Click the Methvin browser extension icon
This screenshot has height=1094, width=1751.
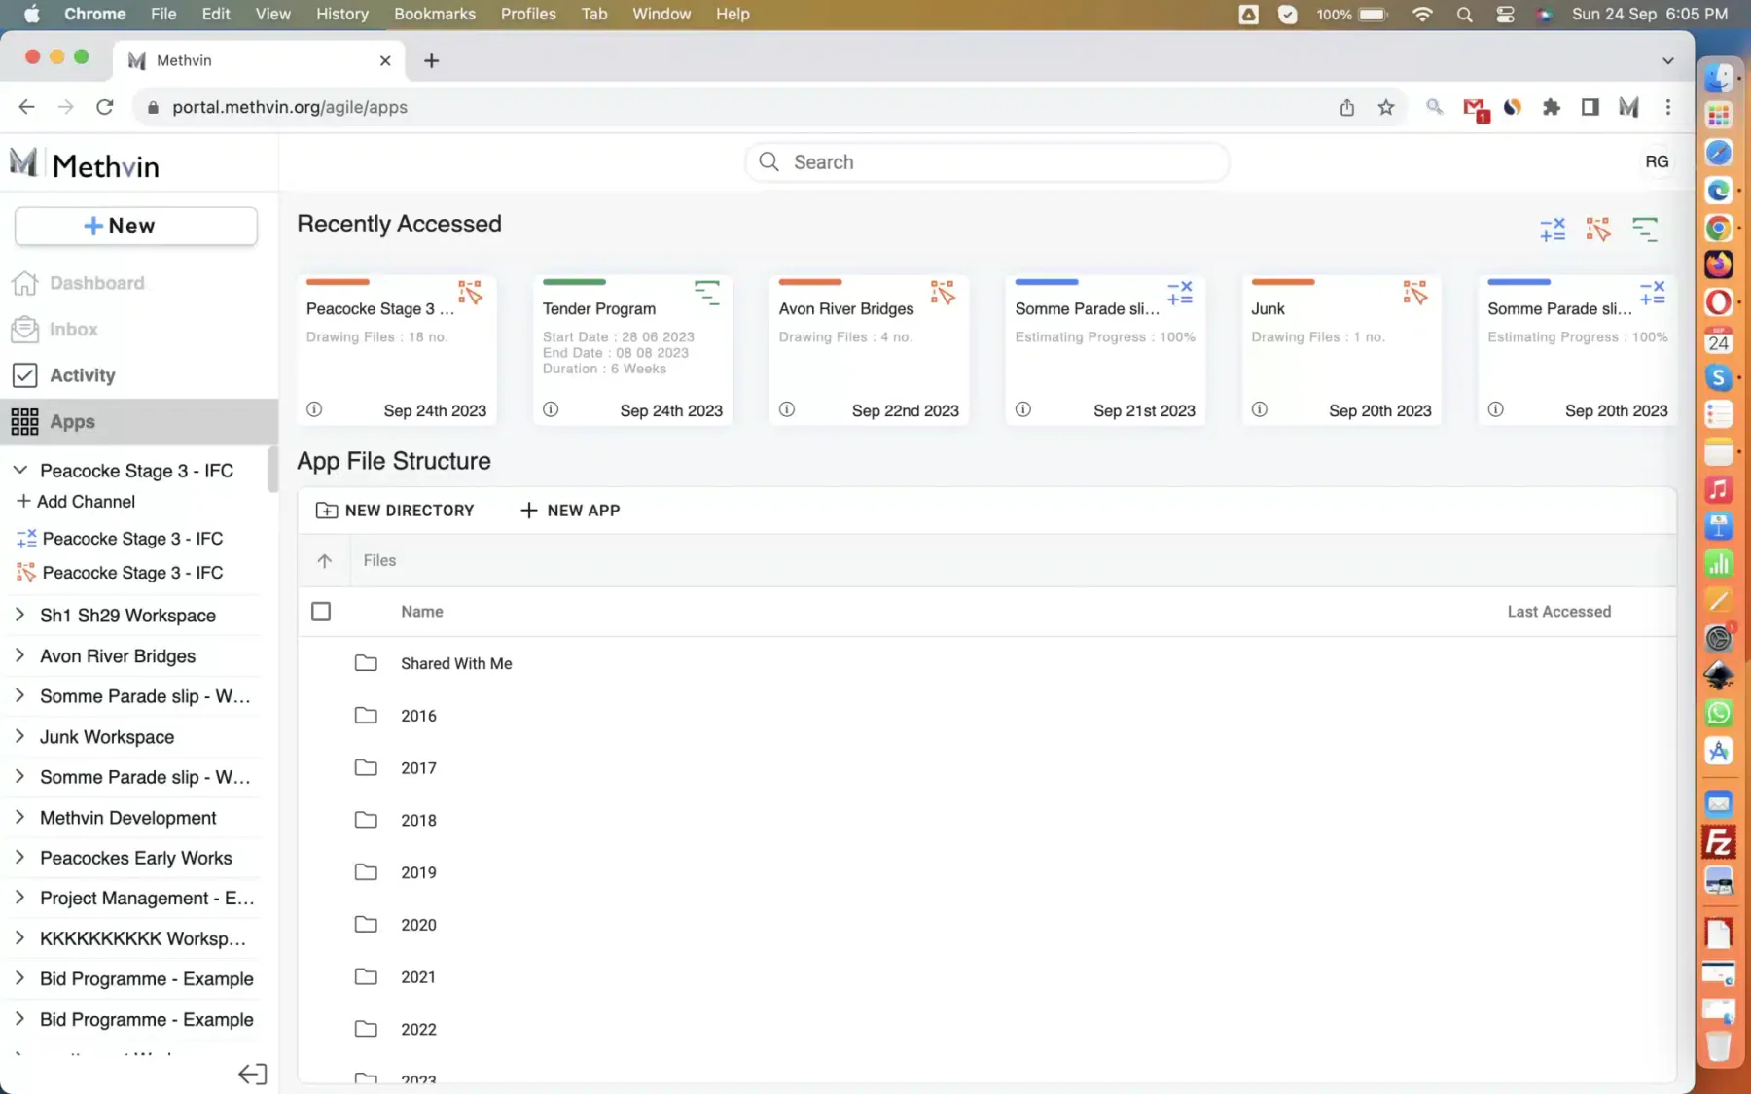coord(1628,107)
